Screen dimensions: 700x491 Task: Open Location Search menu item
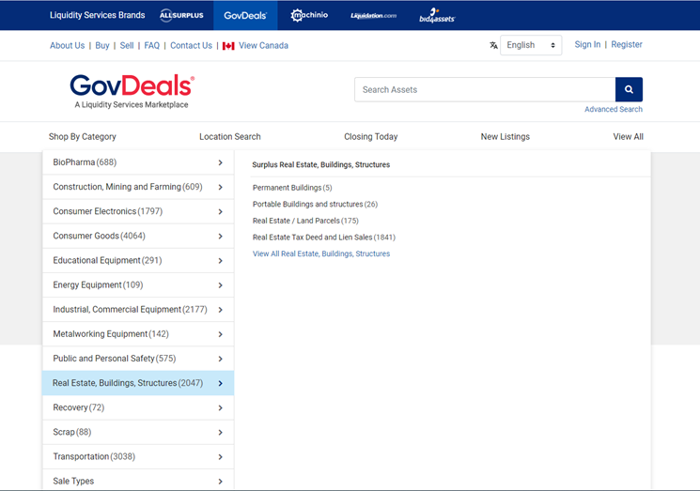(x=230, y=137)
